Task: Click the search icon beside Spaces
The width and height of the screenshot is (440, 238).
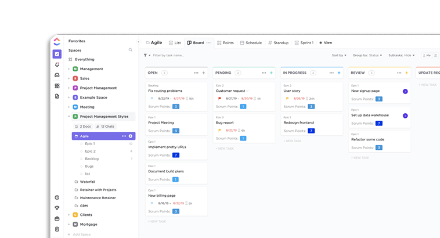Action: click(131, 50)
